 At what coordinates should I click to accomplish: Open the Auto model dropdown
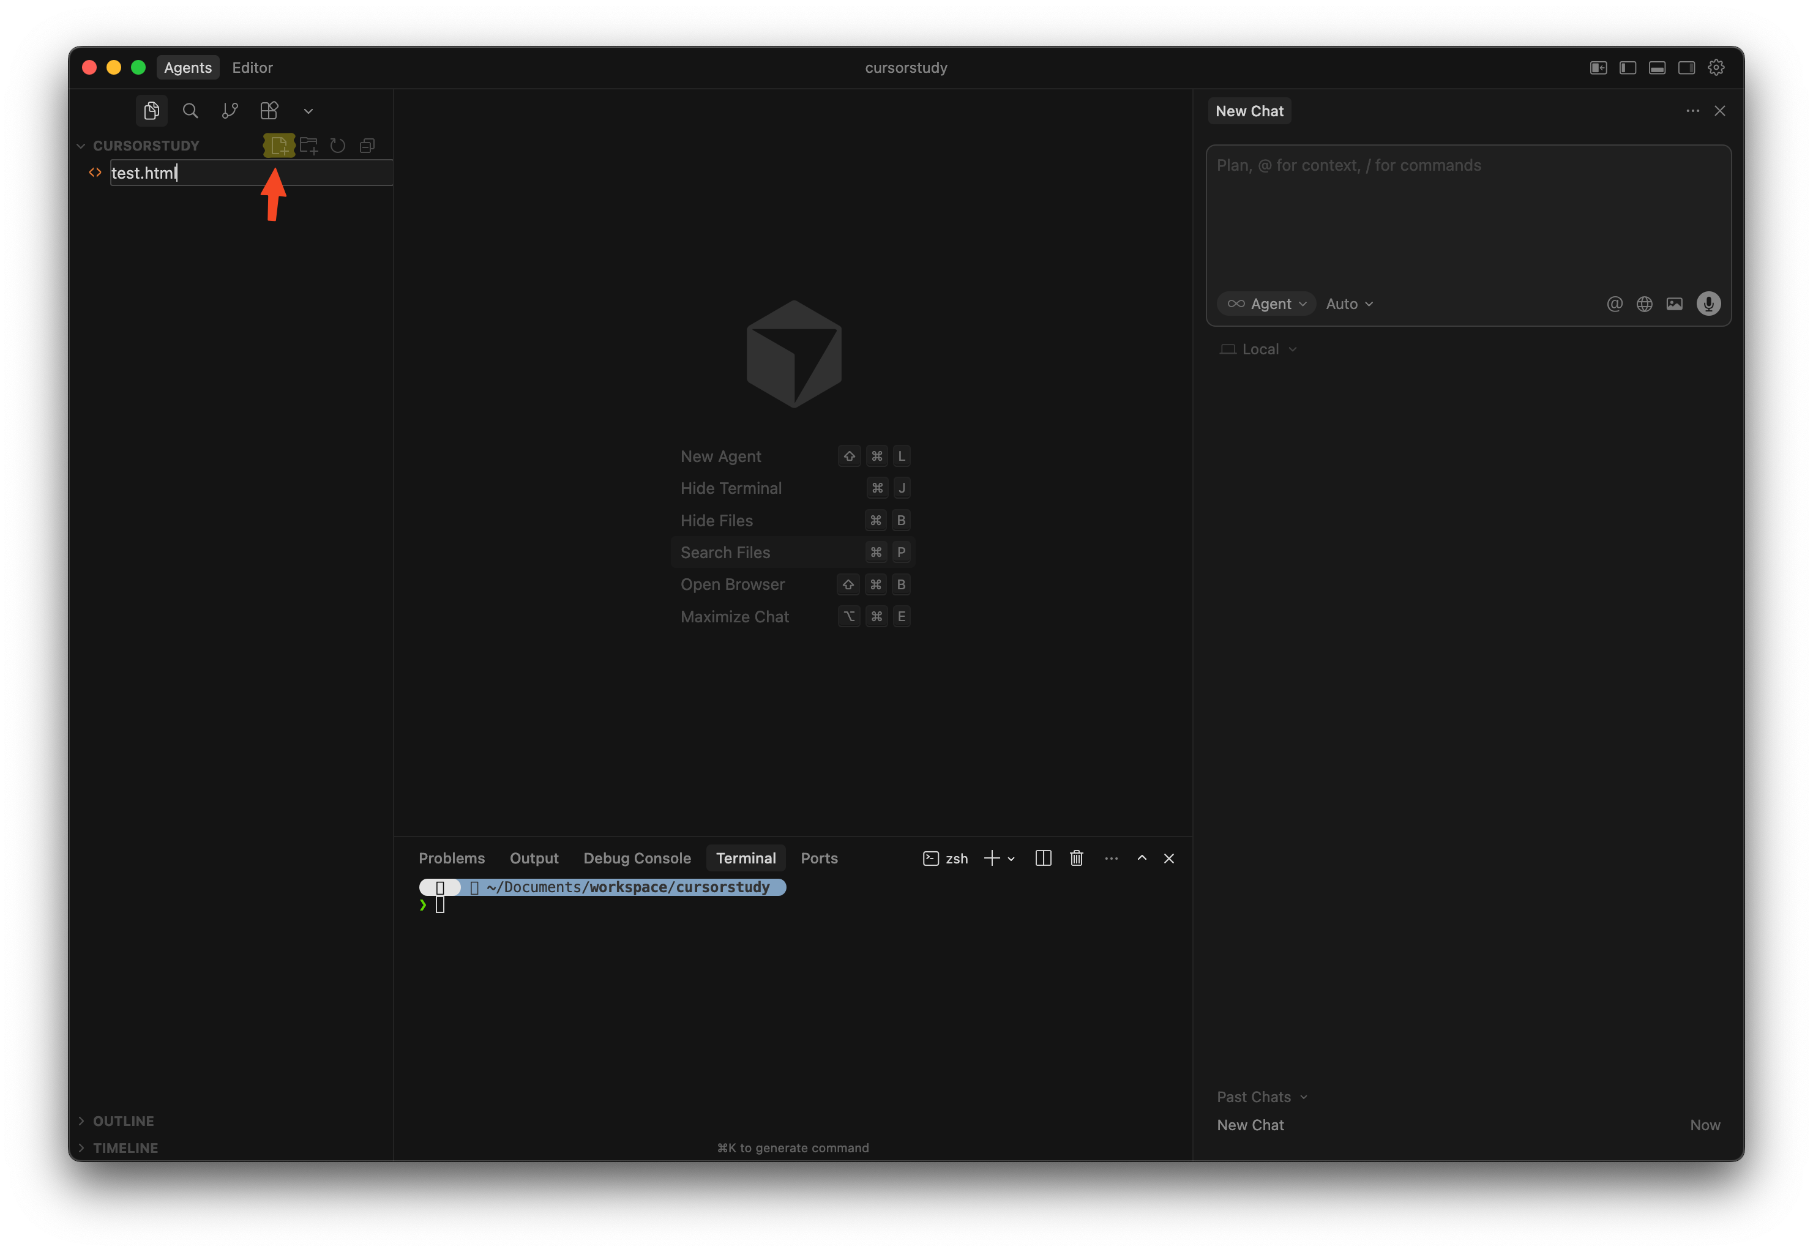[1348, 304]
